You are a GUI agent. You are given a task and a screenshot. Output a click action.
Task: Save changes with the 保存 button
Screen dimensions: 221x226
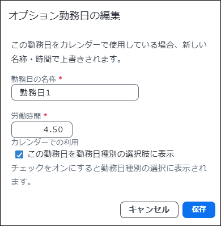pyautogui.click(x=199, y=210)
